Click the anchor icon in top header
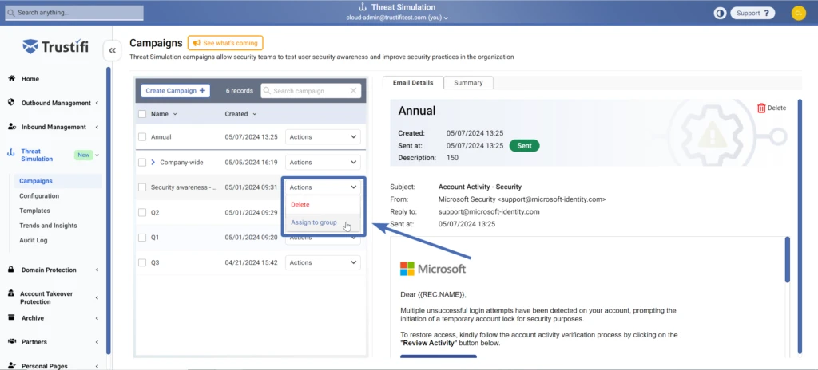Image resolution: width=818 pixels, height=370 pixels. pyautogui.click(x=363, y=6)
